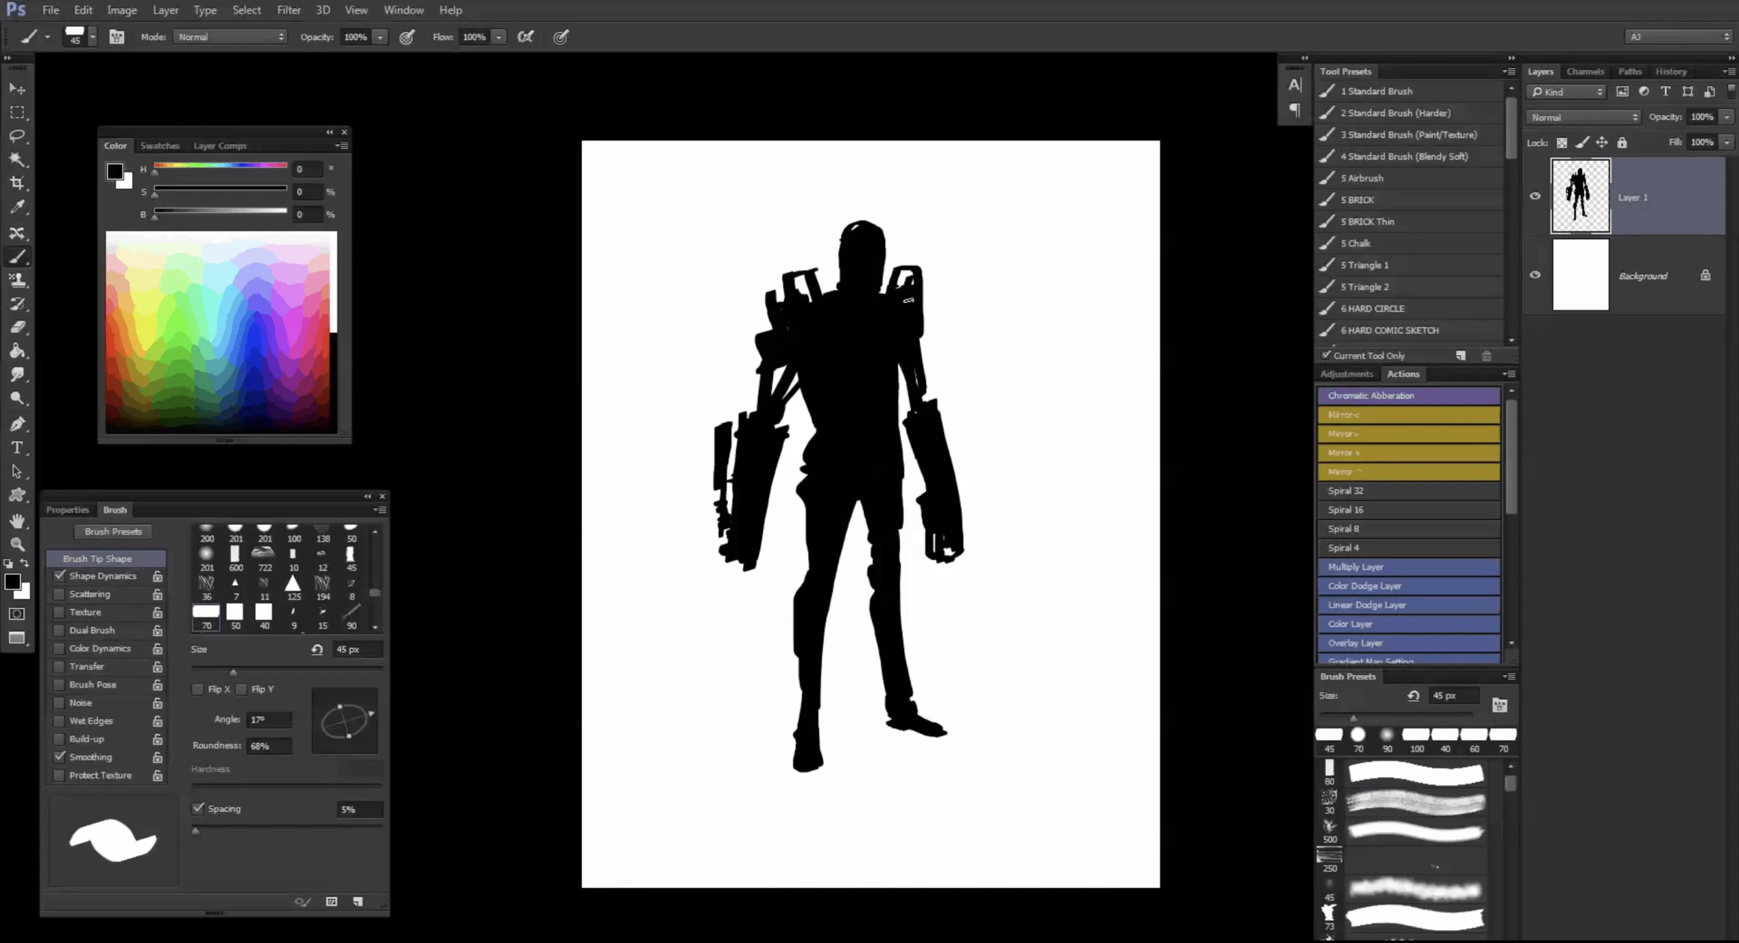Viewport: 1739px width, 943px height.
Task: Pick the Eyedropper tool
Action: 17,207
